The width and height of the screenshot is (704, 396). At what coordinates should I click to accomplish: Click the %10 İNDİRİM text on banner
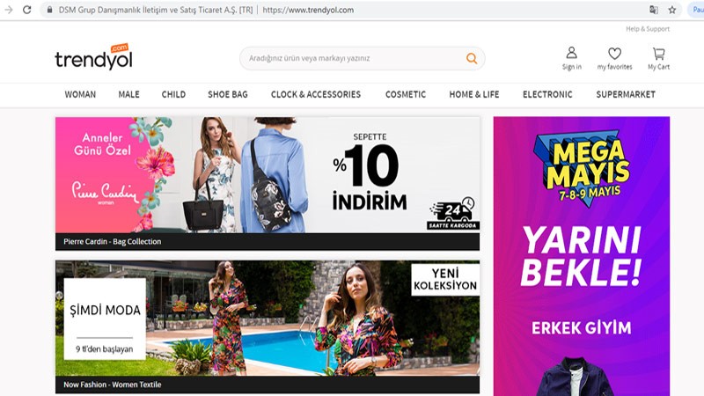point(370,178)
